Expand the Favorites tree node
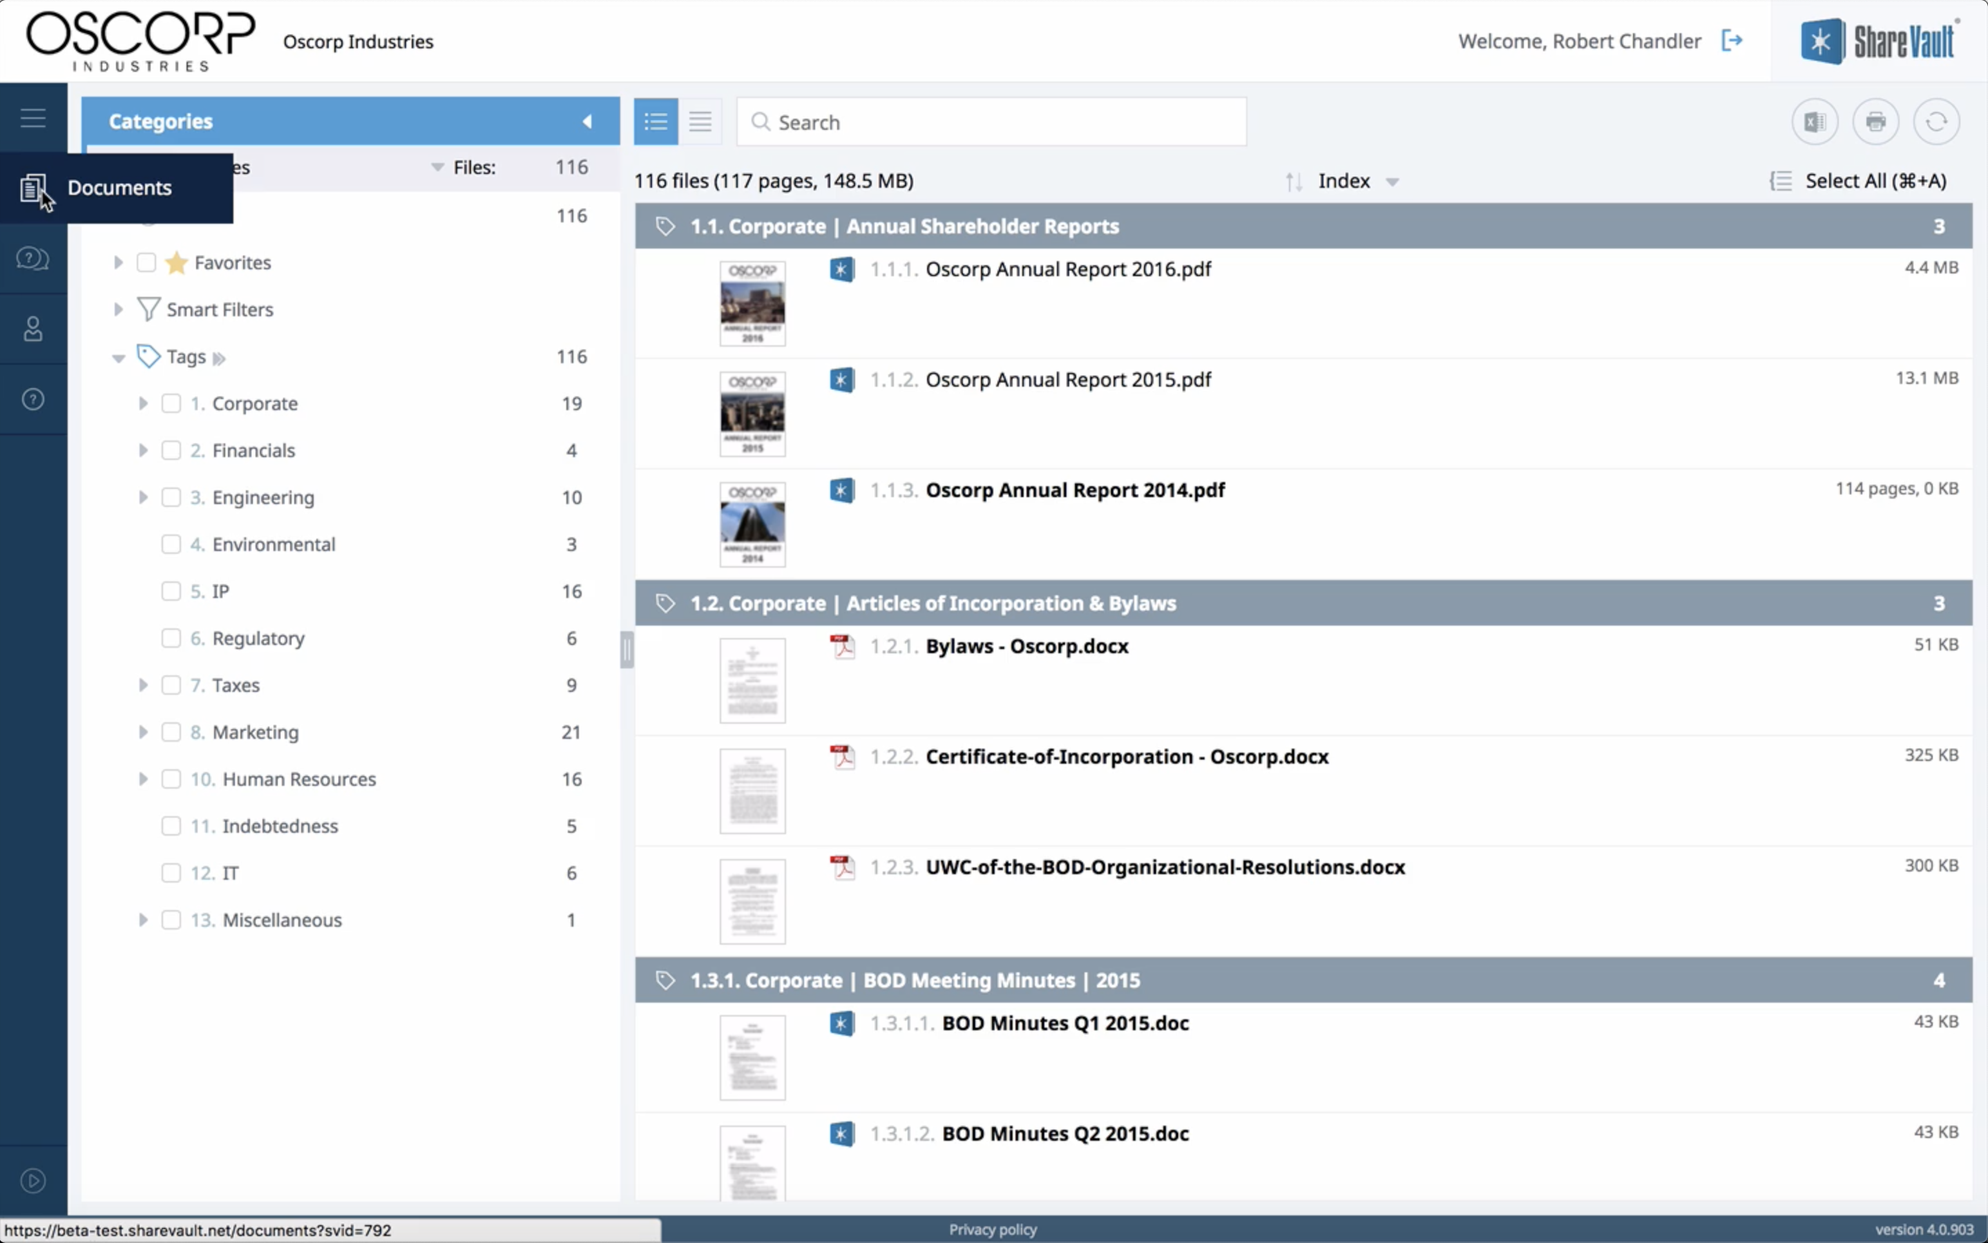 (x=118, y=262)
